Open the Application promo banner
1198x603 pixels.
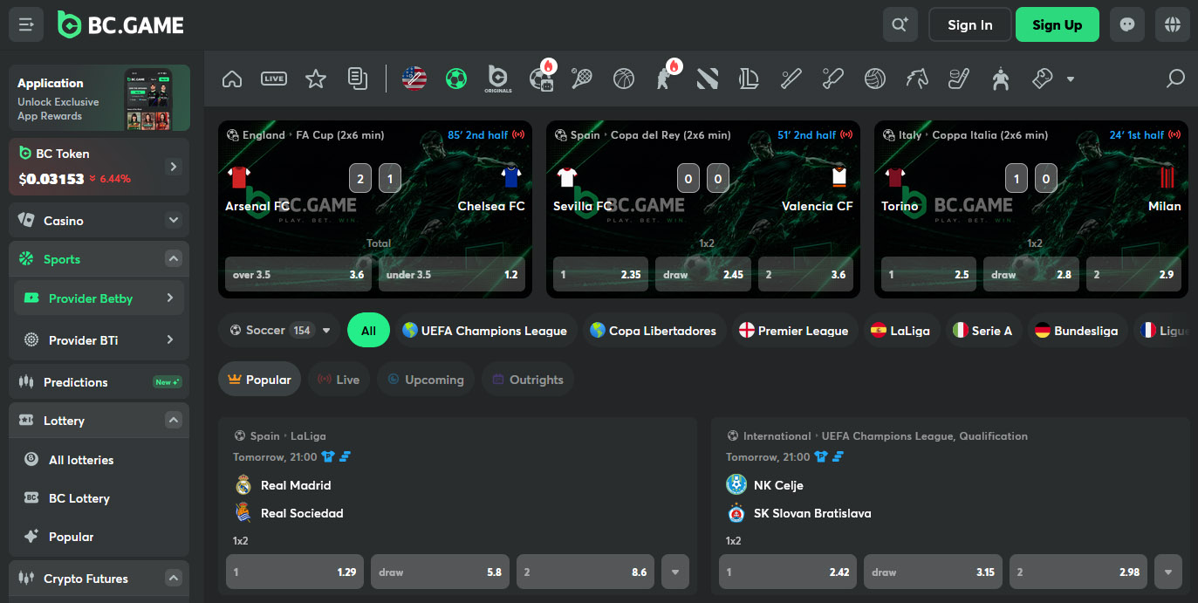[x=99, y=99]
